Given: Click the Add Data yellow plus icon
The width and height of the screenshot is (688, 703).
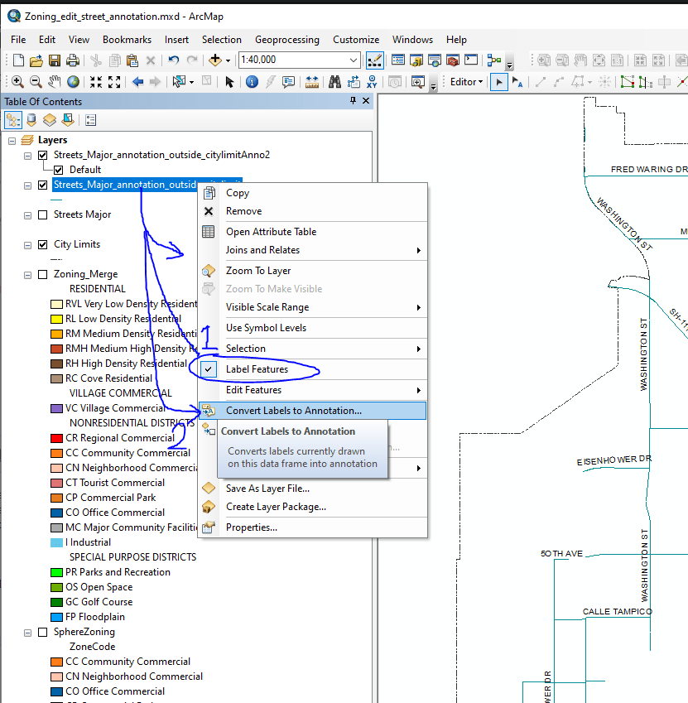Looking at the screenshot, I should click(x=216, y=60).
